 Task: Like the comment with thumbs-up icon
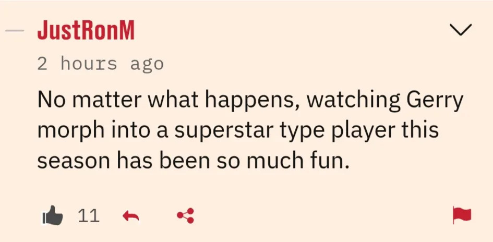pos(52,215)
